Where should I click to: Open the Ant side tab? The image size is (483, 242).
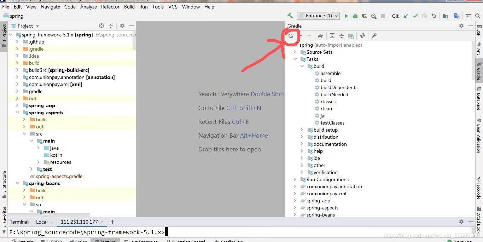(479, 48)
